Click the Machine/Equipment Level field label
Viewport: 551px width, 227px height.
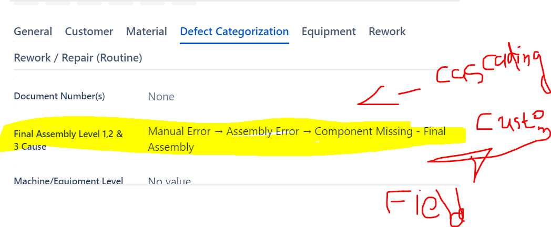(x=68, y=181)
